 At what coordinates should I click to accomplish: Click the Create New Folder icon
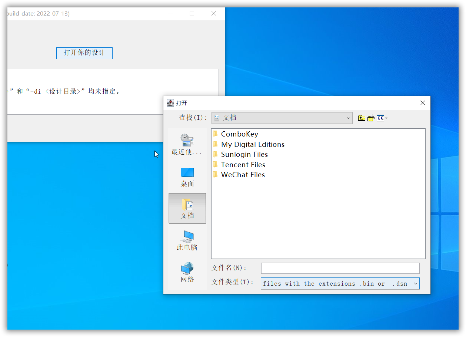tap(371, 118)
